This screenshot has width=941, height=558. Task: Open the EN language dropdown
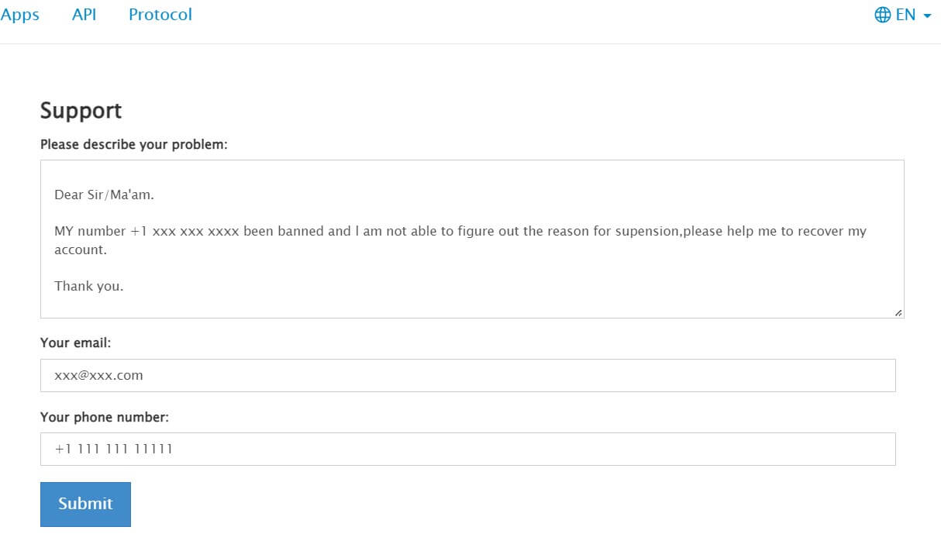(905, 15)
